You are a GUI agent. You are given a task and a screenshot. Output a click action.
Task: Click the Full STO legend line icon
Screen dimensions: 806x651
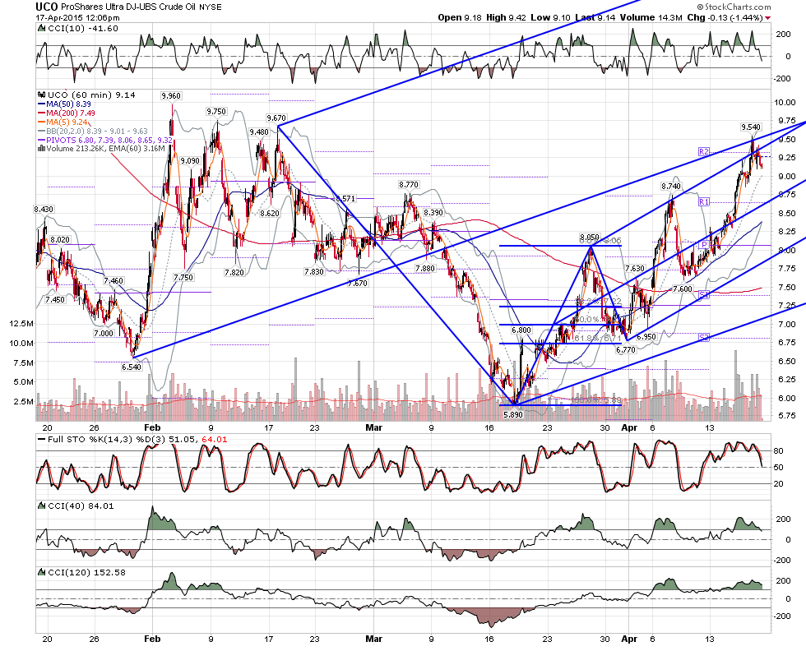tap(42, 439)
